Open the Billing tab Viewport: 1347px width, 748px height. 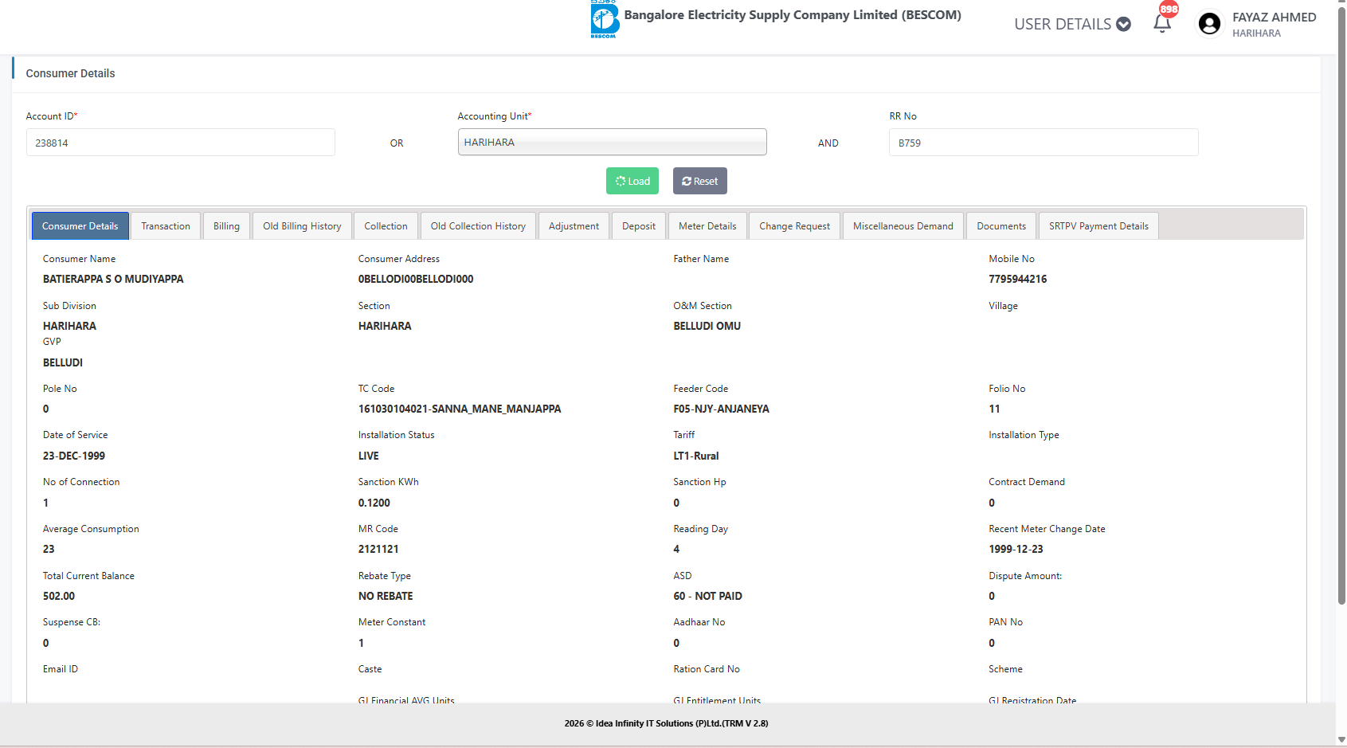pyautogui.click(x=226, y=226)
